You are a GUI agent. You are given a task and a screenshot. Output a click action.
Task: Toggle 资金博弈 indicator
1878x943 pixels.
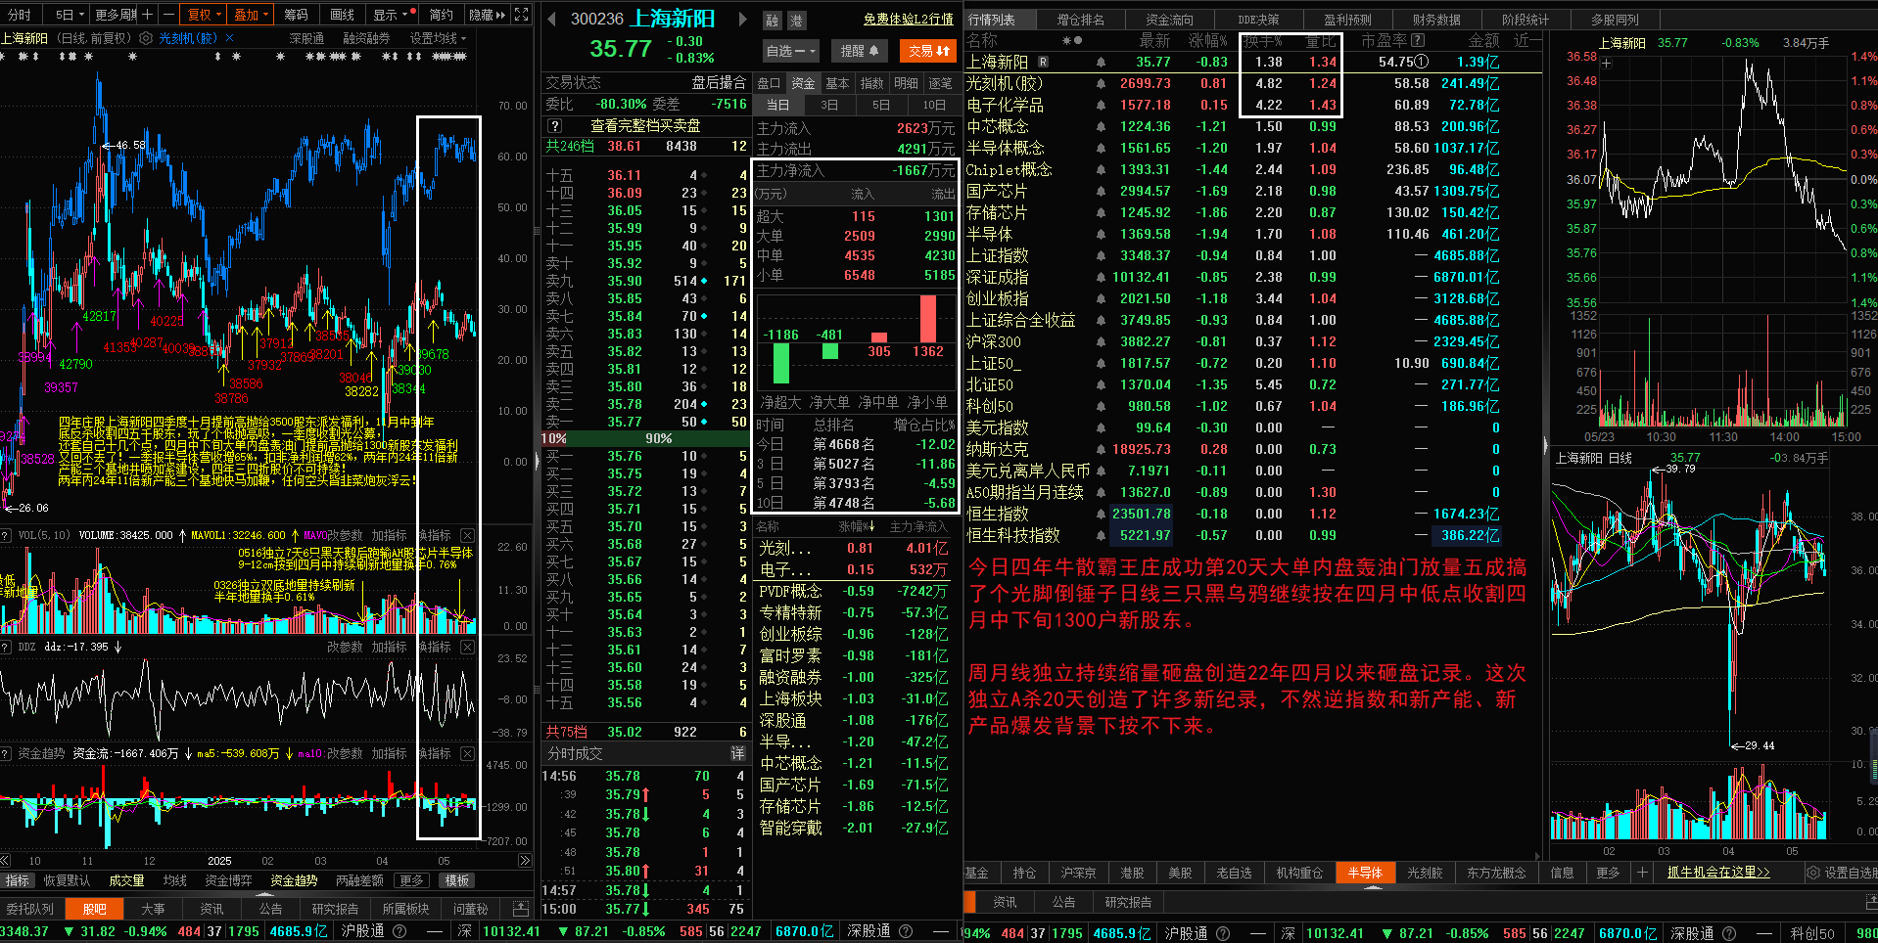click(x=228, y=880)
